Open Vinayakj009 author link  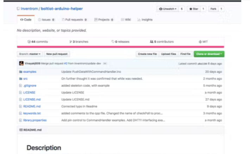tap(32, 63)
